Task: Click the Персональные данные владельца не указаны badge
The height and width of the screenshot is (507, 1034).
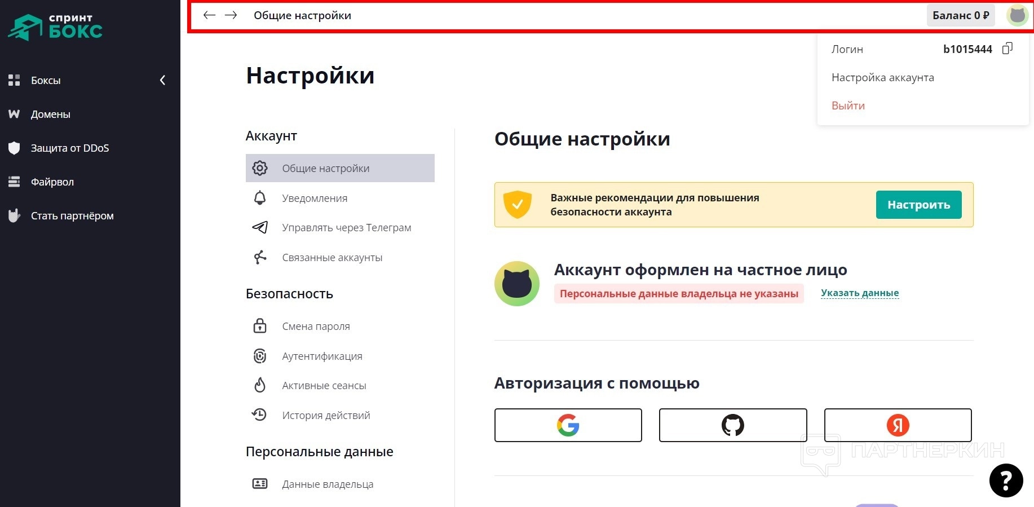Action: coord(679,293)
